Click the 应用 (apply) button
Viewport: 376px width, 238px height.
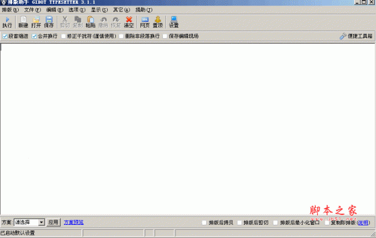coord(53,222)
